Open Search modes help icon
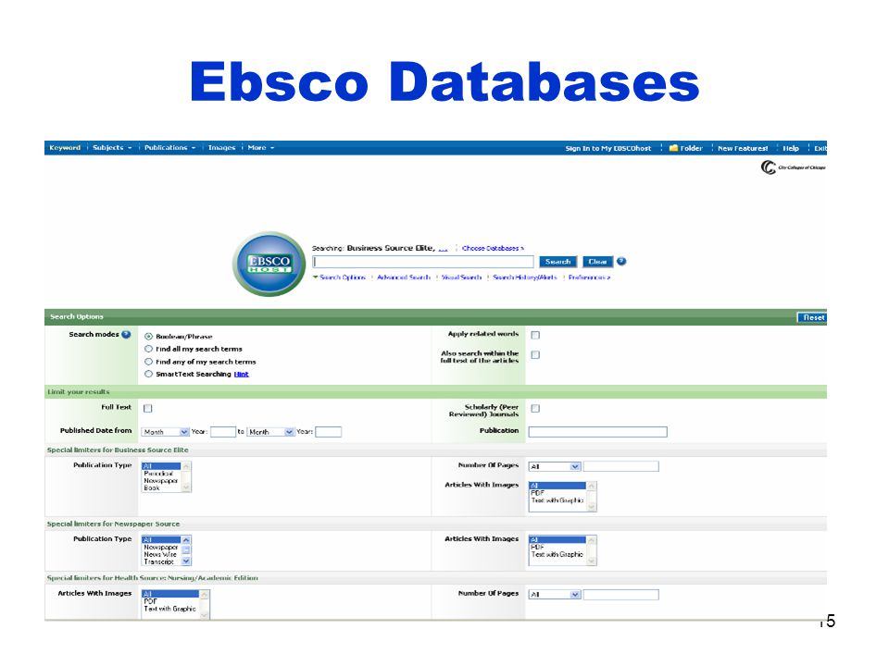Viewport: 889px width, 666px height. tap(126, 334)
